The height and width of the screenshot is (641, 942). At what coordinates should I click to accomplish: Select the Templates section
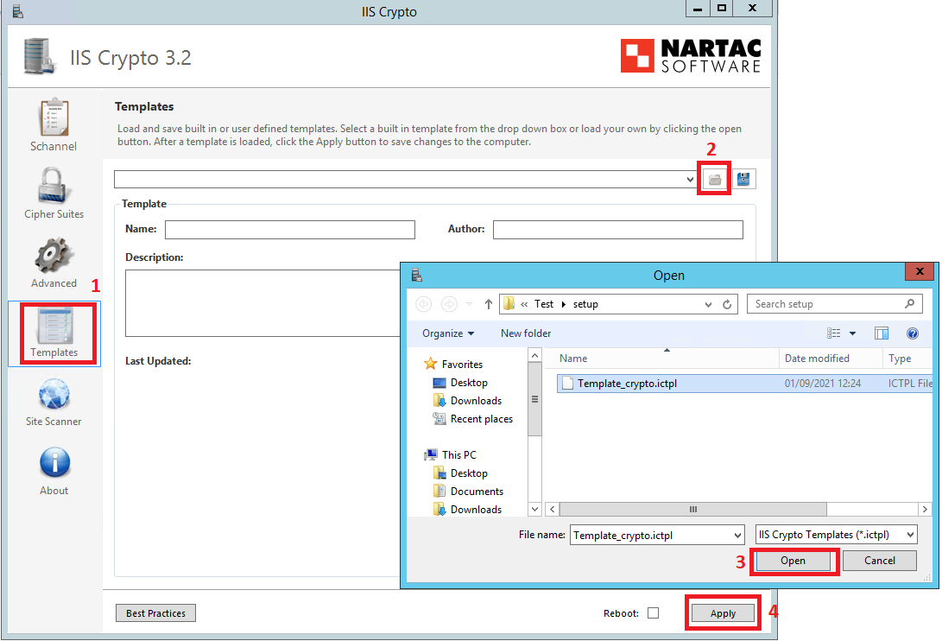tap(54, 333)
